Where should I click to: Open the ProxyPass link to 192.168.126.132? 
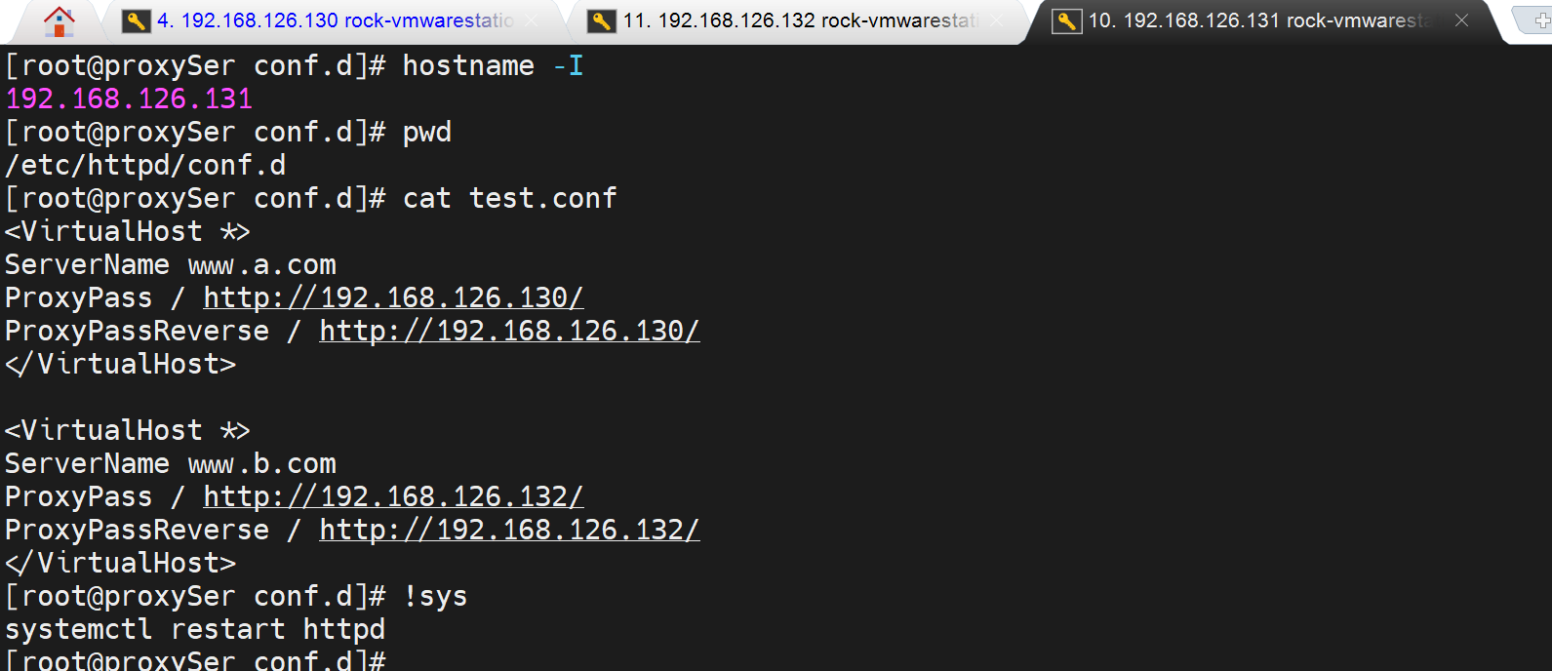393,496
